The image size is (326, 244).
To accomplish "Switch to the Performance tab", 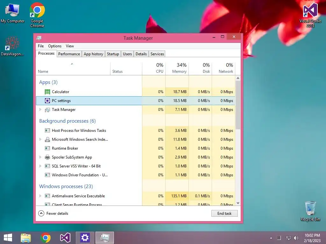I will point(69,54).
